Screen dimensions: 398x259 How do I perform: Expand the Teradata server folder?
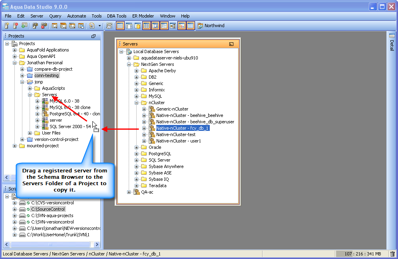pyautogui.click(x=137, y=186)
